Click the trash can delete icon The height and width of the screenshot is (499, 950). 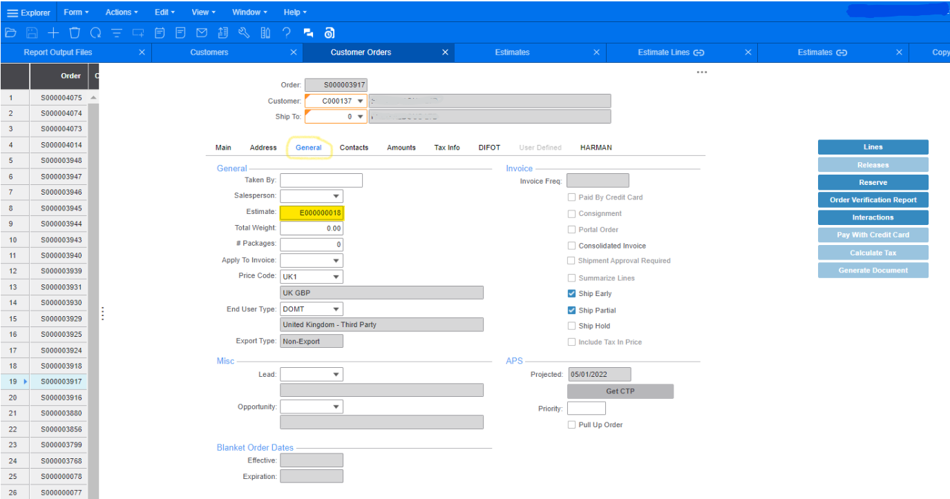tap(75, 32)
